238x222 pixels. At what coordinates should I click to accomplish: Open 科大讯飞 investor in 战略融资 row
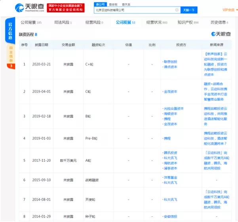click(170, 183)
